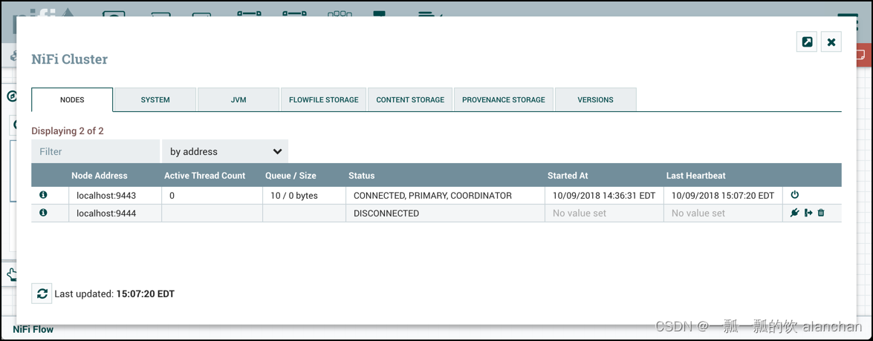Delete the localhost:9444 node via trash icon
The height and width of the screenshot is (341, 873).
coord(821,213)
